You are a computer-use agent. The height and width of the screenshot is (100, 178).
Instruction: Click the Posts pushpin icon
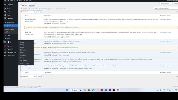[x=5, y=9]
